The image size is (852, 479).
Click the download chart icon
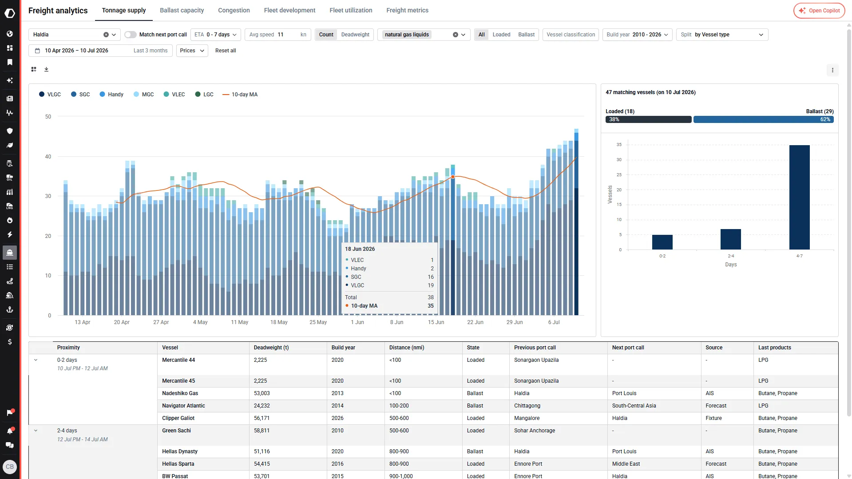pos(46,69)
